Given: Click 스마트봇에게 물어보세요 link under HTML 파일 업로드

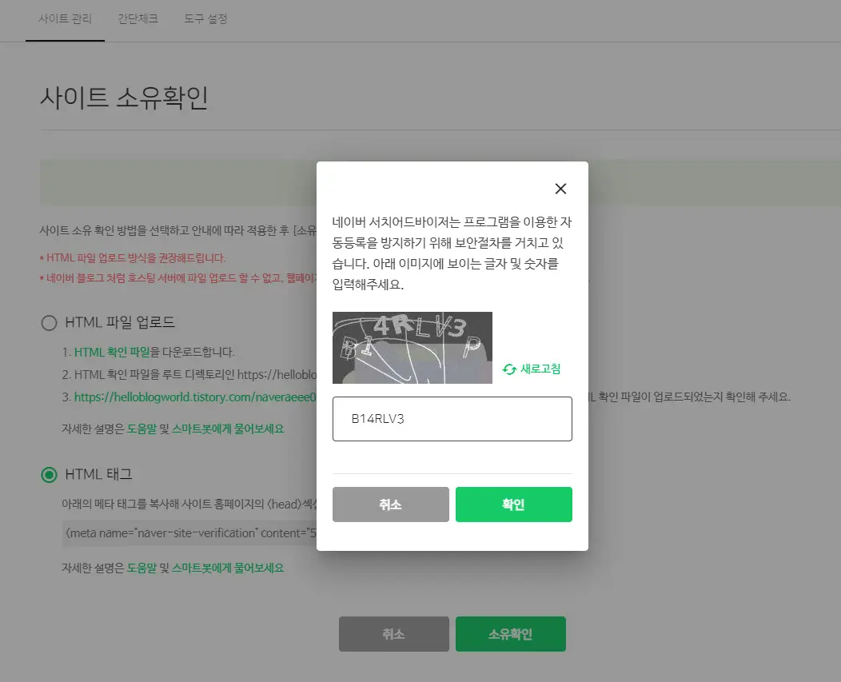Looking at the screenshot, I should click(x=227, y=429).
